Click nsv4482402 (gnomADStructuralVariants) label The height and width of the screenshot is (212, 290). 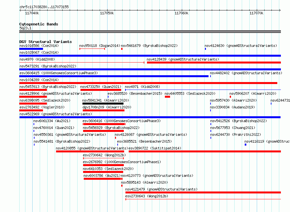(x=246, y=73)
